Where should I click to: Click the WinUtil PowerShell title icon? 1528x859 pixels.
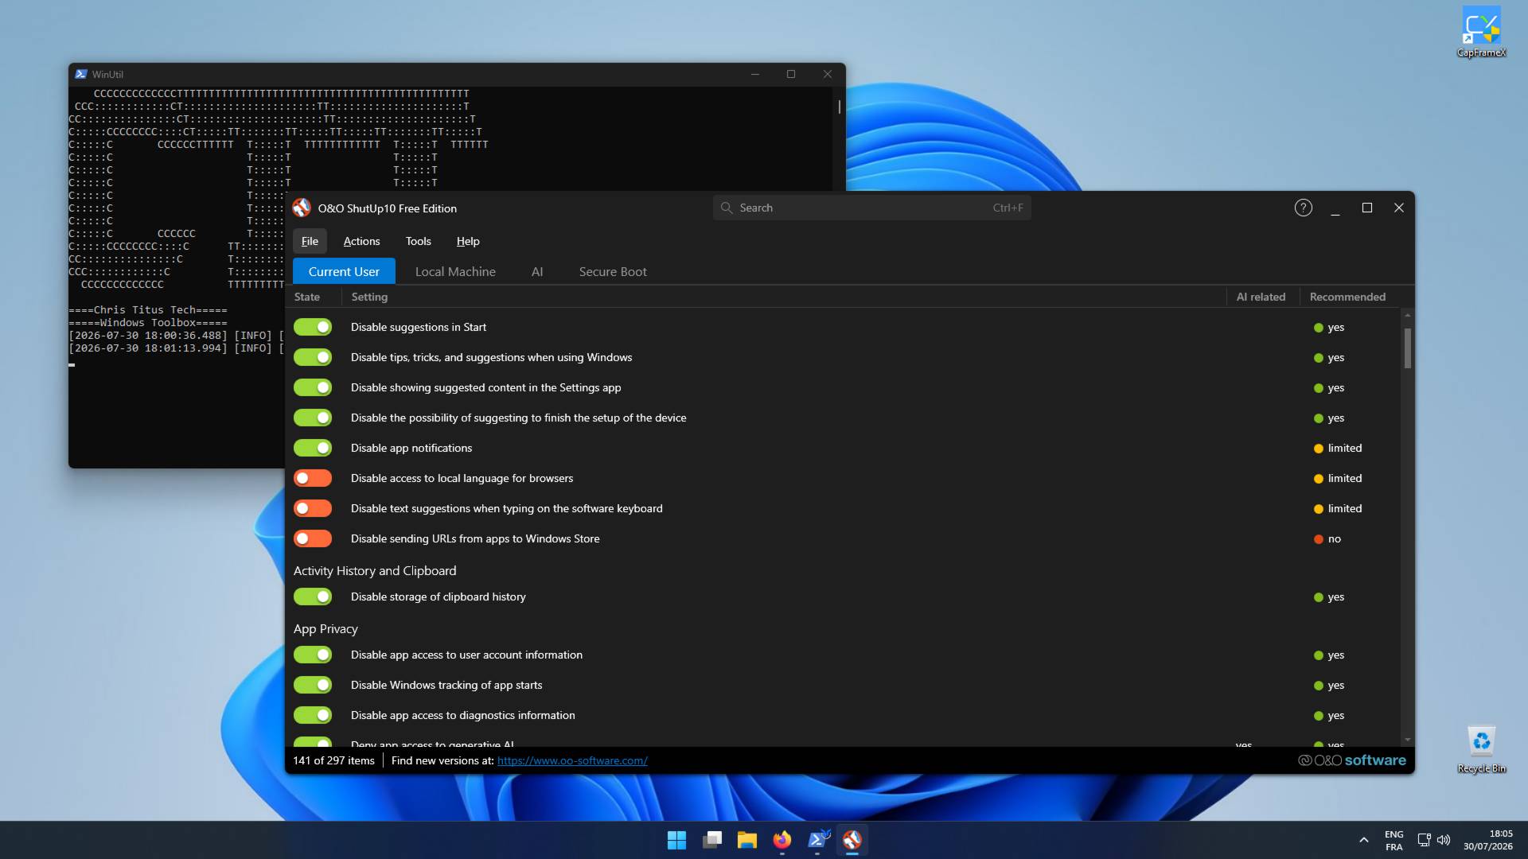coord(80,74)
